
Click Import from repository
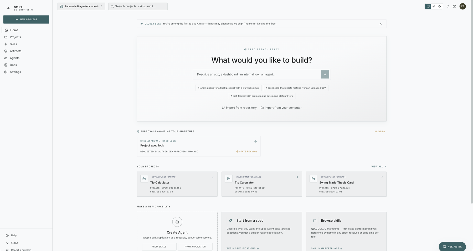click(x=239, y=108)
